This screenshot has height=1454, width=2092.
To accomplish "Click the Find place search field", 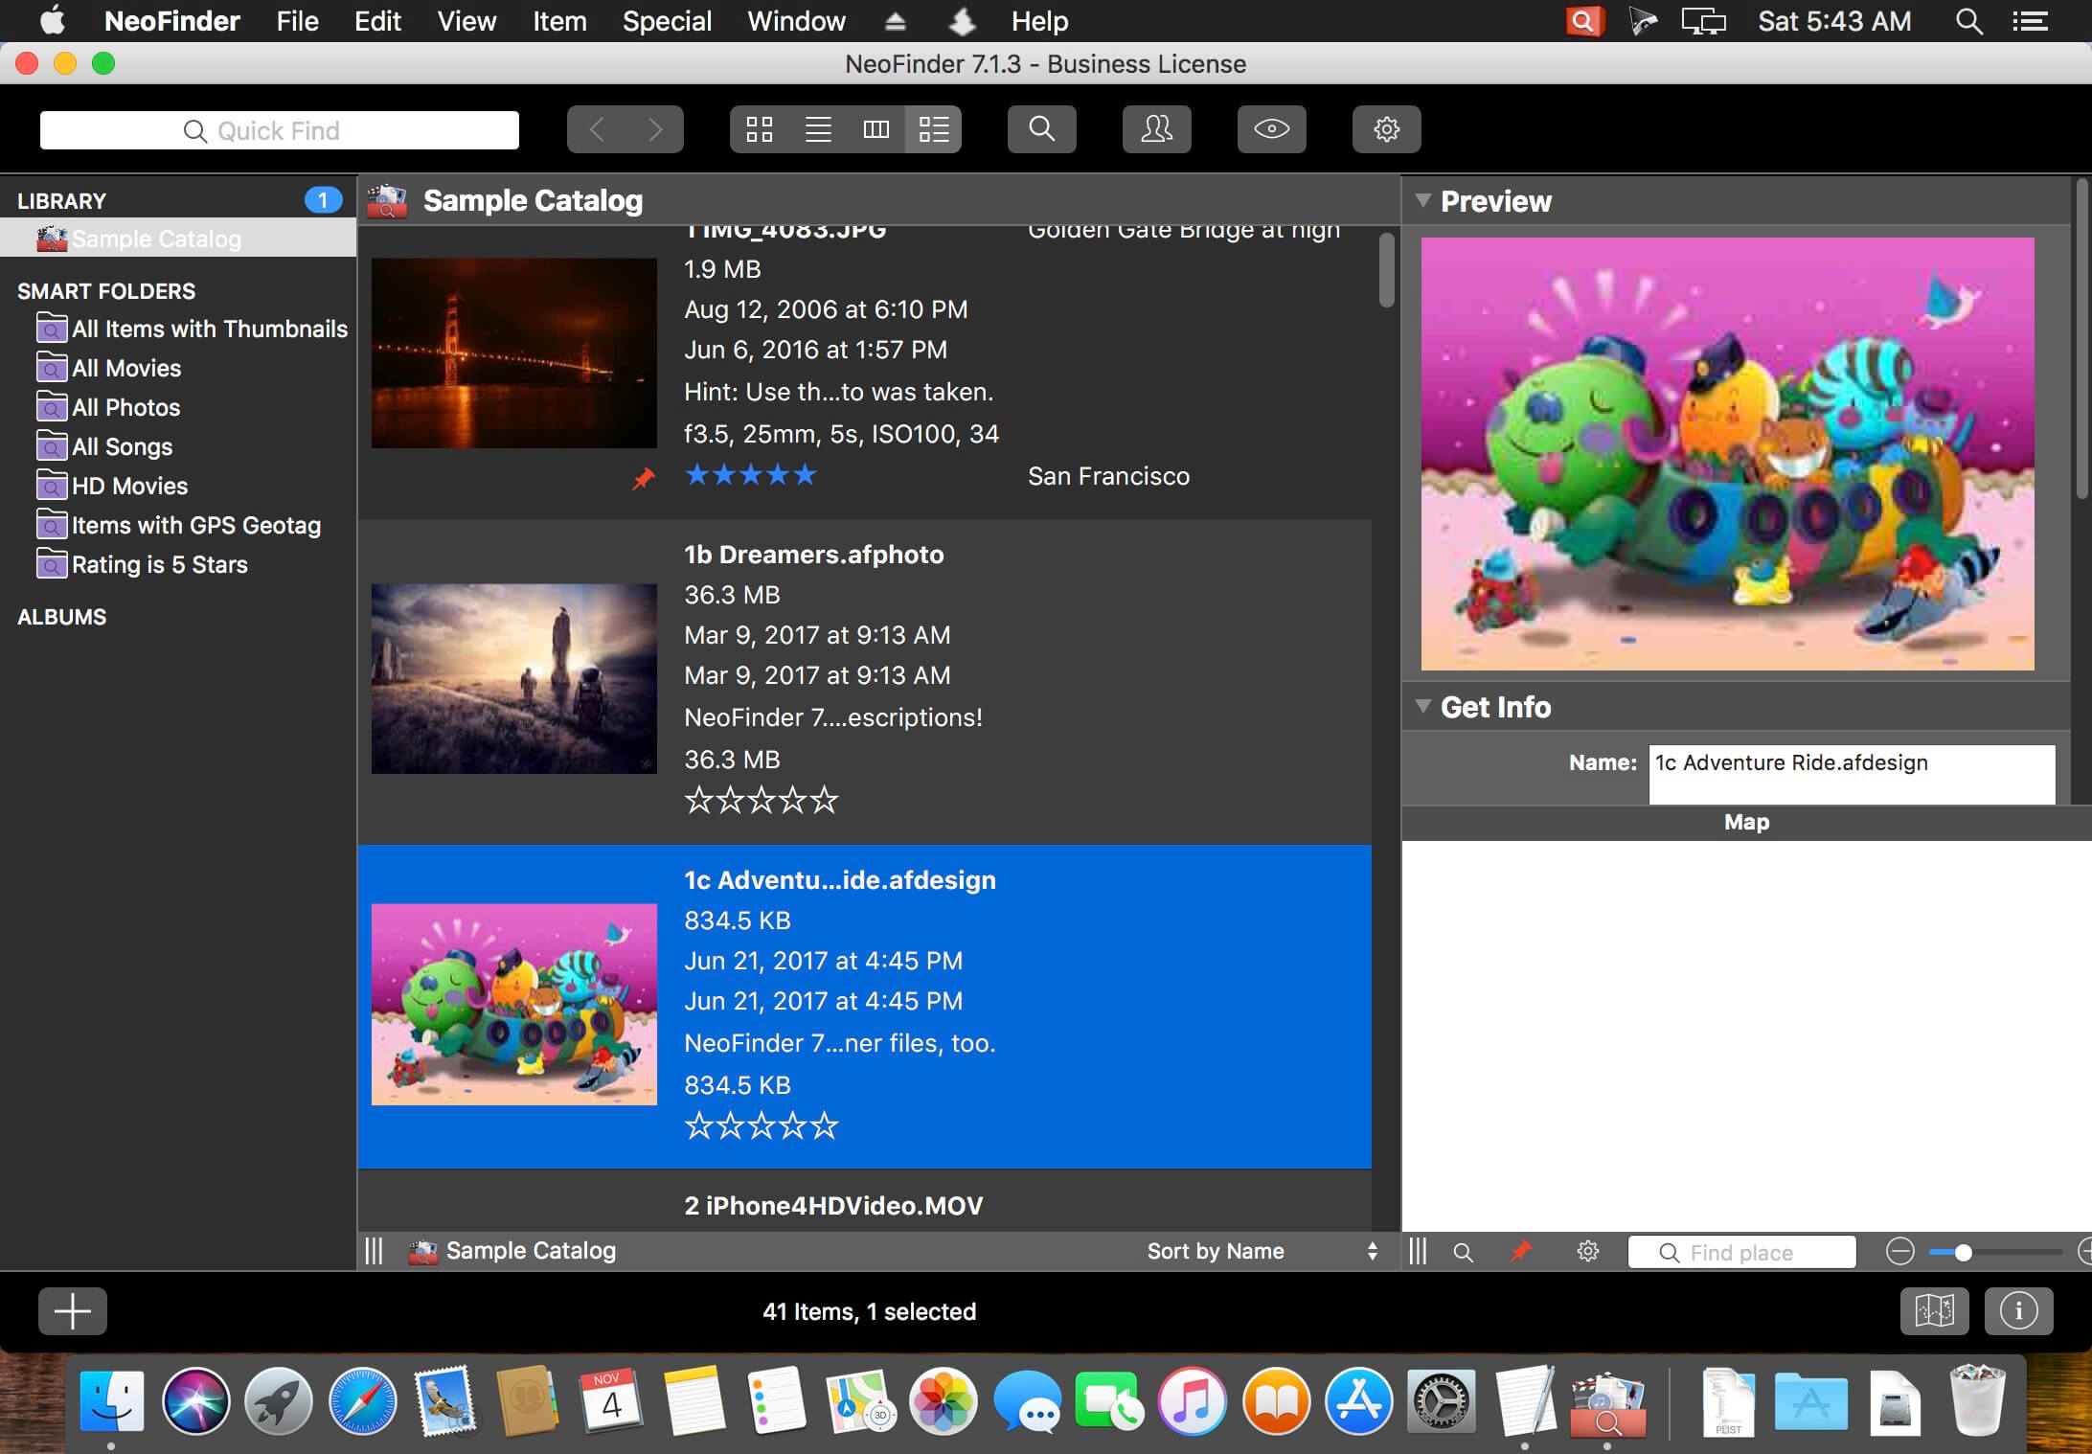I will [x=1741, y=1252].
